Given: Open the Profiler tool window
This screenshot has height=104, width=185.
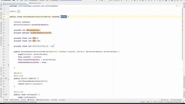Looking at the screenshot, I should (54, 100).
